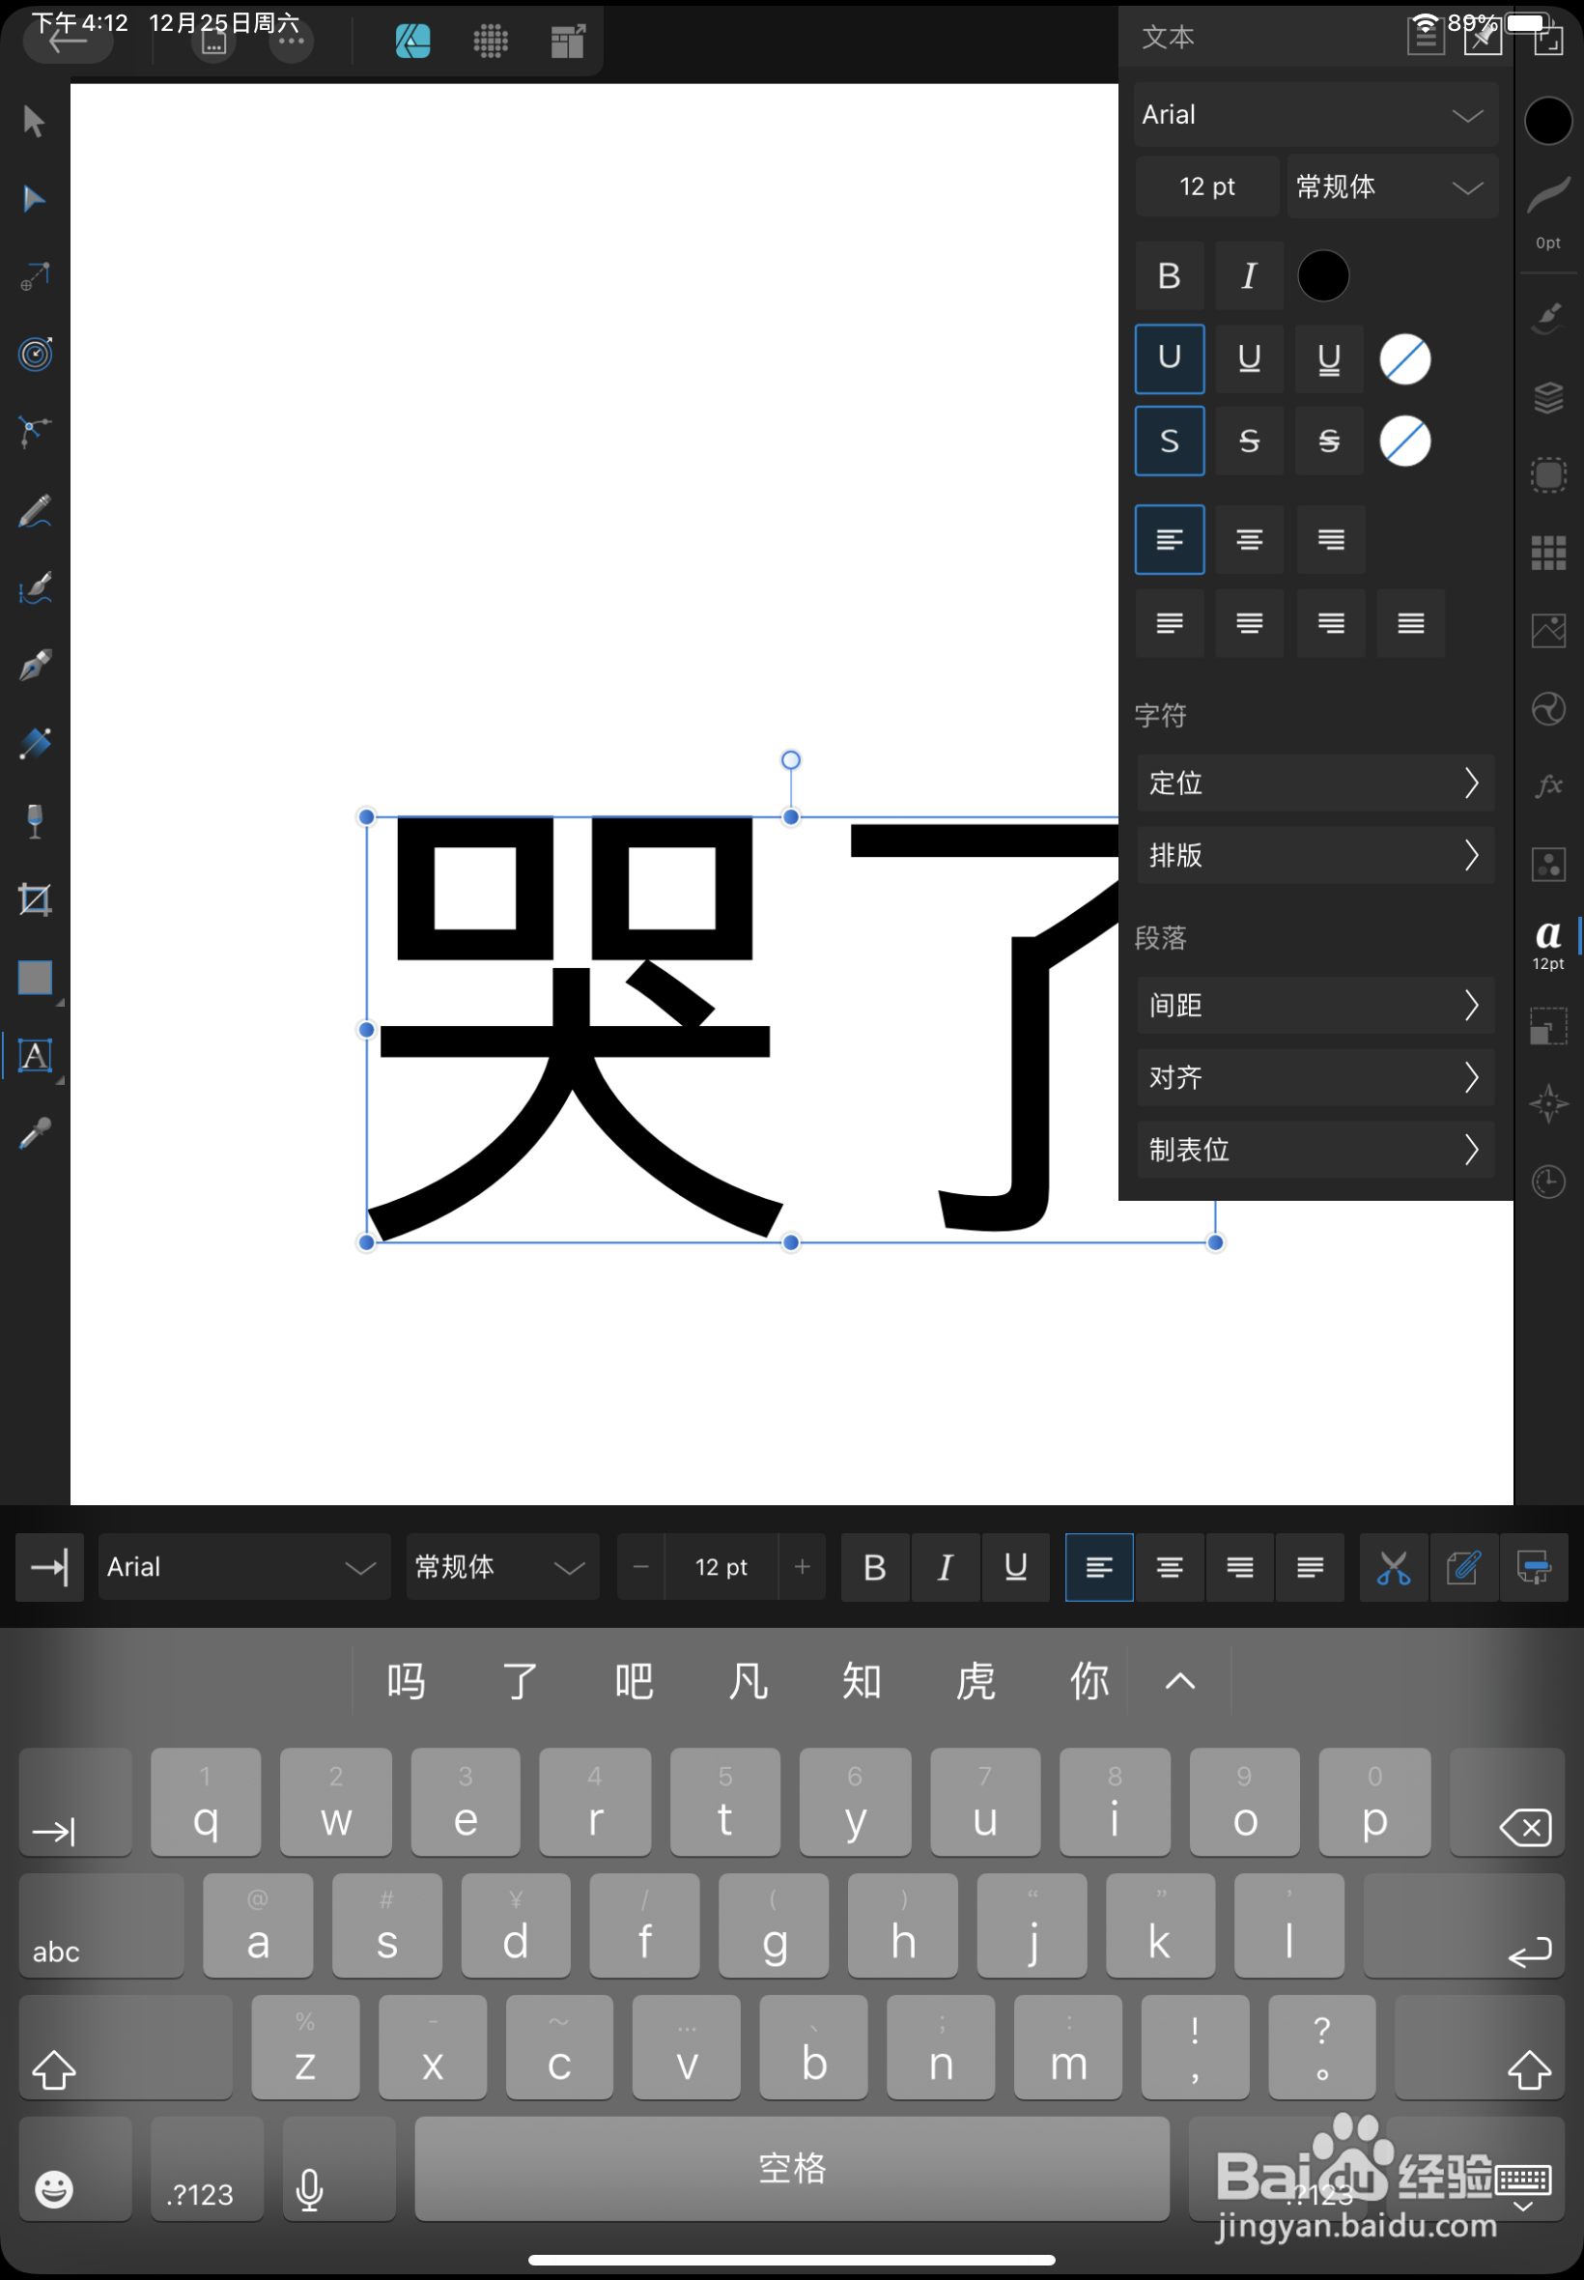Select the Color Picker eyedropper tool
The image size is (1584, 2280).
pos(35,1133)
